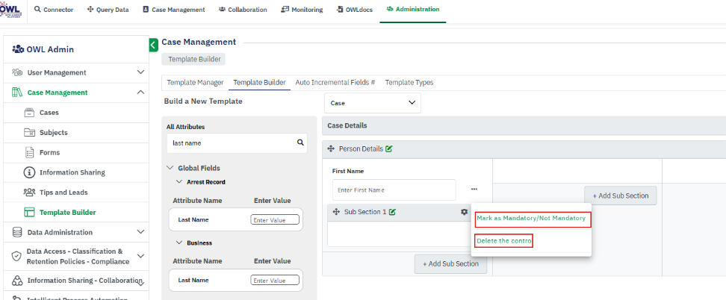Click the Sub Section 1 move handle
Screen dimensions: 726x300
pyautogui.click(x=335, y=212)
